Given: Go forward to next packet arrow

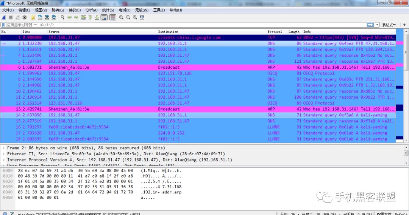Looking at the screenshot, I should tap(76, 17).
